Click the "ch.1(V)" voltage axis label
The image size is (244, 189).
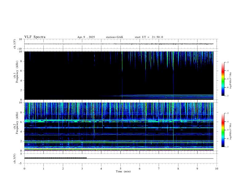(15, 44)
